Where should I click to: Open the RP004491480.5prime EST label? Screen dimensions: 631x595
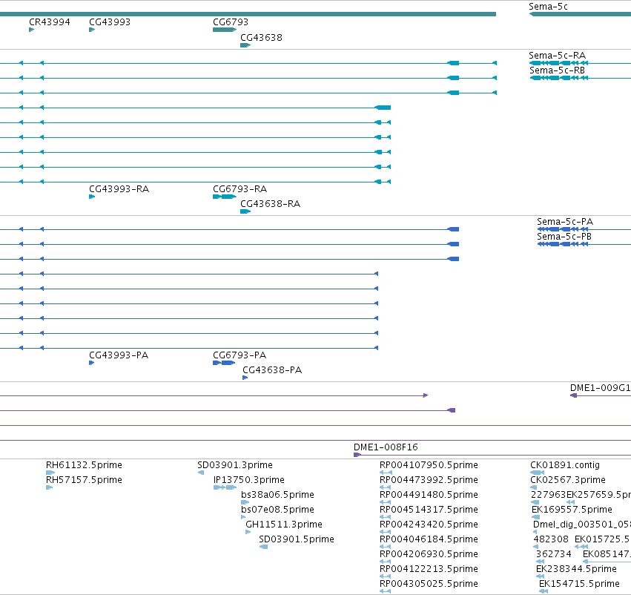[x=429, y=495]
